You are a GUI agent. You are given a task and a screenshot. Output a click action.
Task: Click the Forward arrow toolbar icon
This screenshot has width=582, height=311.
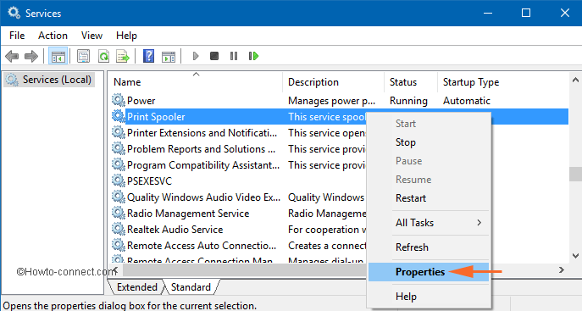coord(31,57)
